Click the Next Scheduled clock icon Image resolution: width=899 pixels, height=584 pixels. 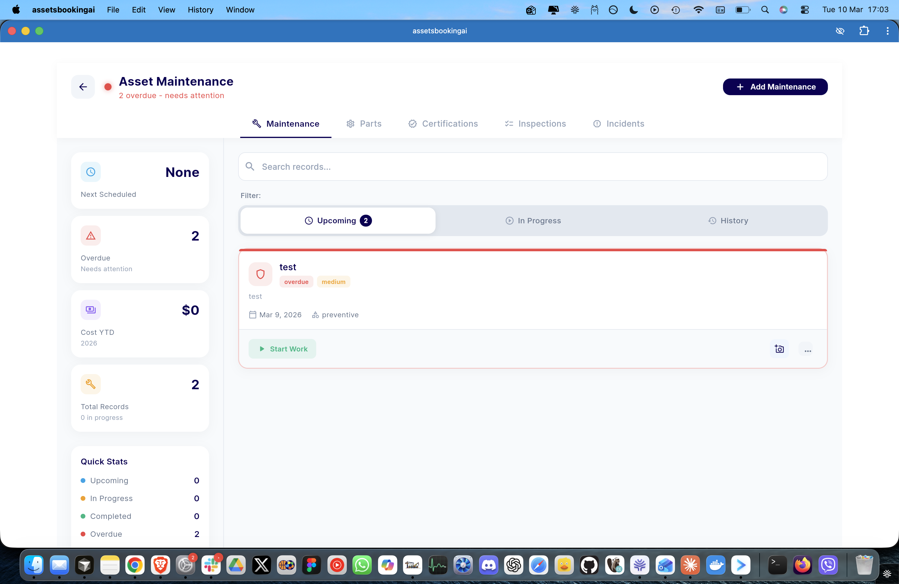pos(91,172)
